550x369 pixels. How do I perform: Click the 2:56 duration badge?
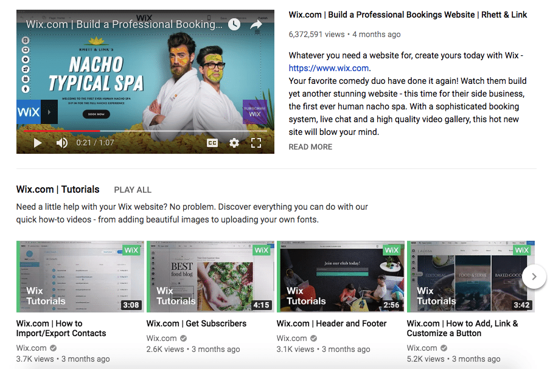point(391,305)
